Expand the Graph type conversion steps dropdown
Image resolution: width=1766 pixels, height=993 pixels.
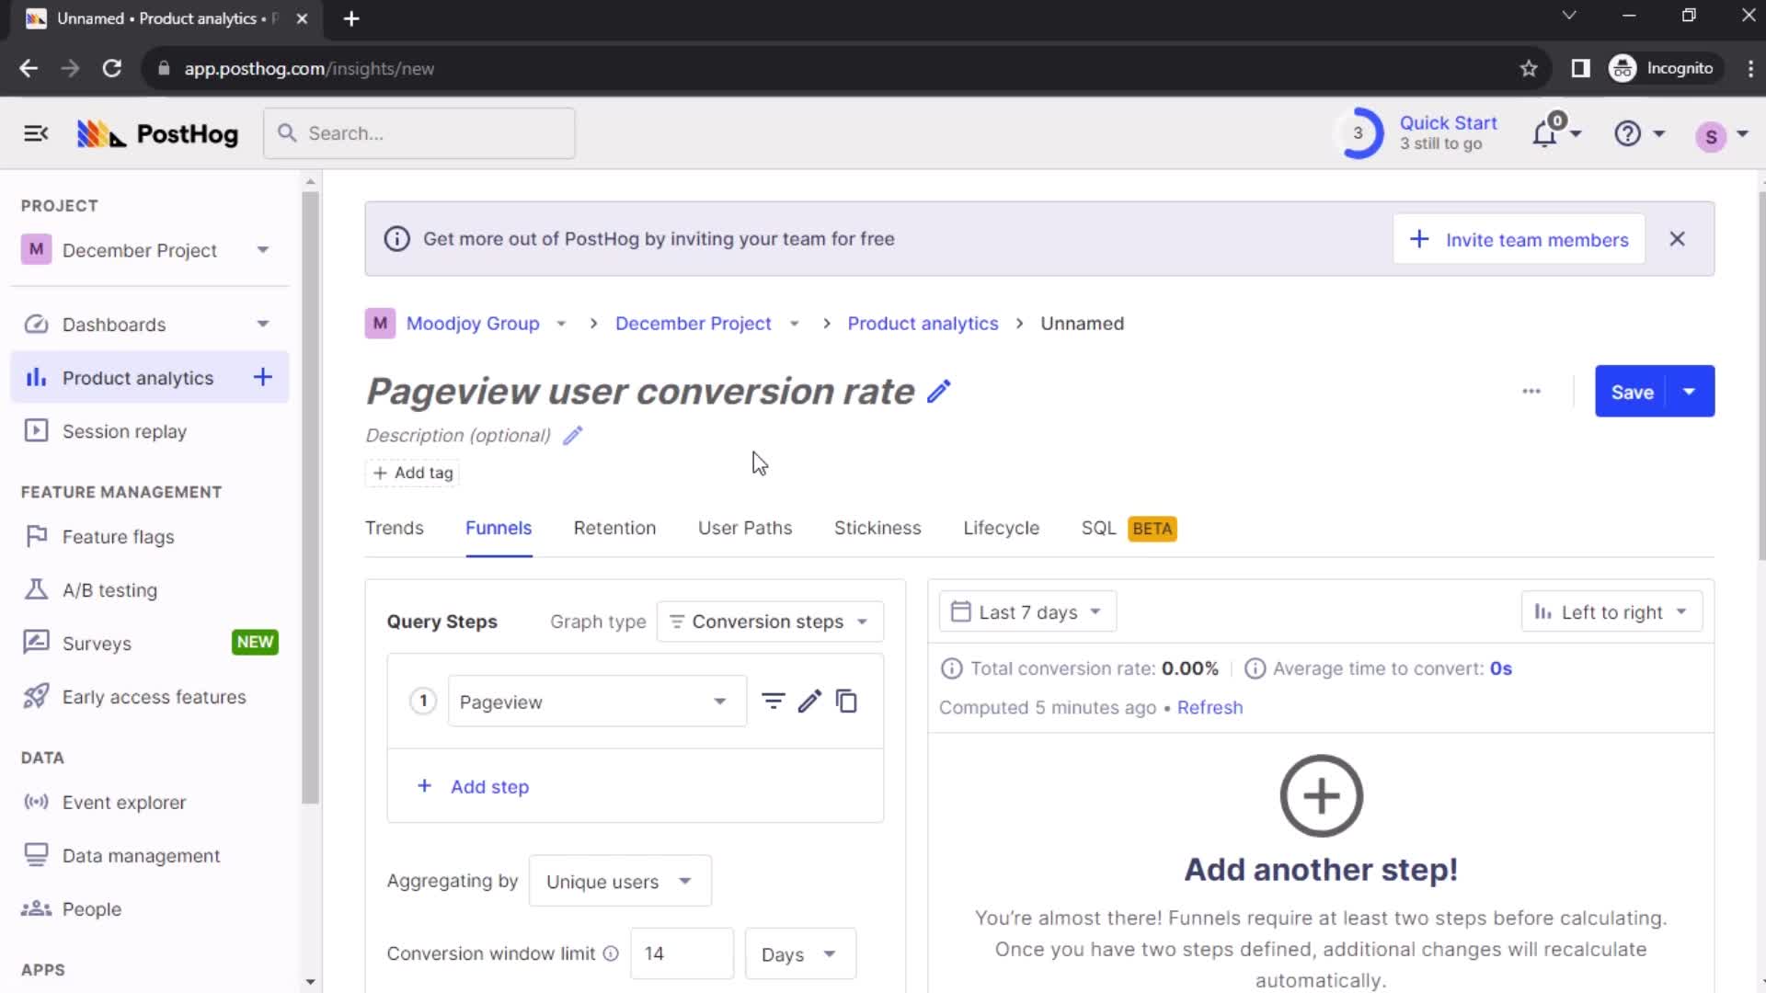pos(769,621)
